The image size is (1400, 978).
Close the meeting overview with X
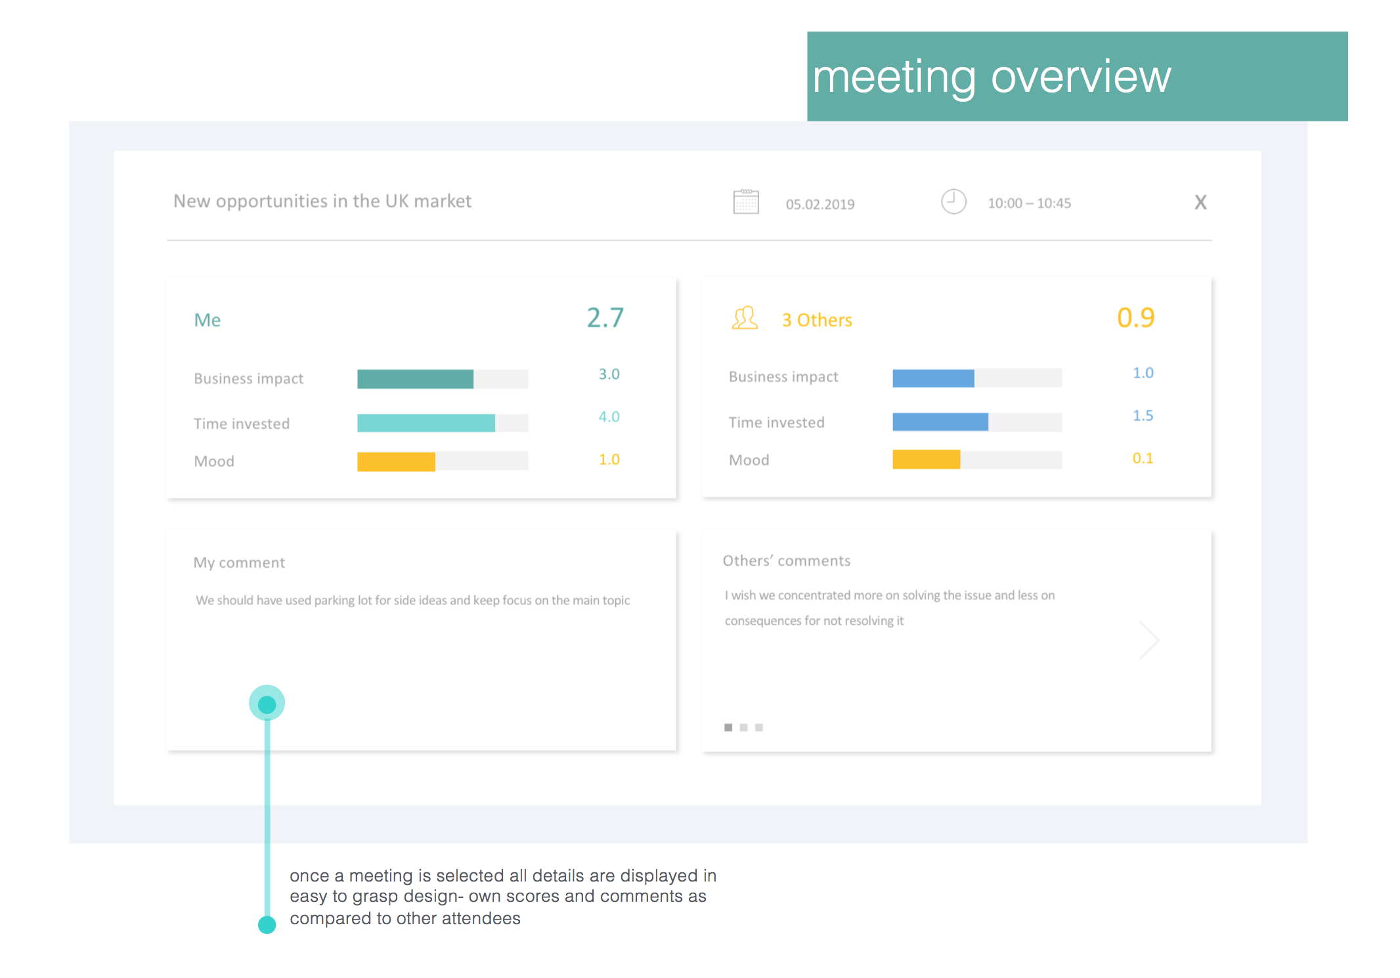tap(1200, 202)
